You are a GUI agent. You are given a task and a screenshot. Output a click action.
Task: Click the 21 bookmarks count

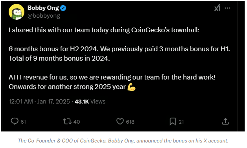tap(181, 122)
